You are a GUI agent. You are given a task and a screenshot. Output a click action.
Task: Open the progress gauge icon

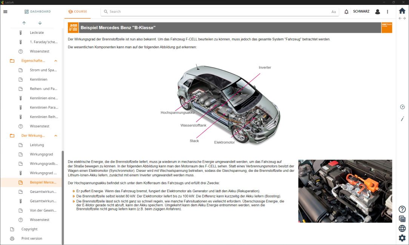pos(402,107)
